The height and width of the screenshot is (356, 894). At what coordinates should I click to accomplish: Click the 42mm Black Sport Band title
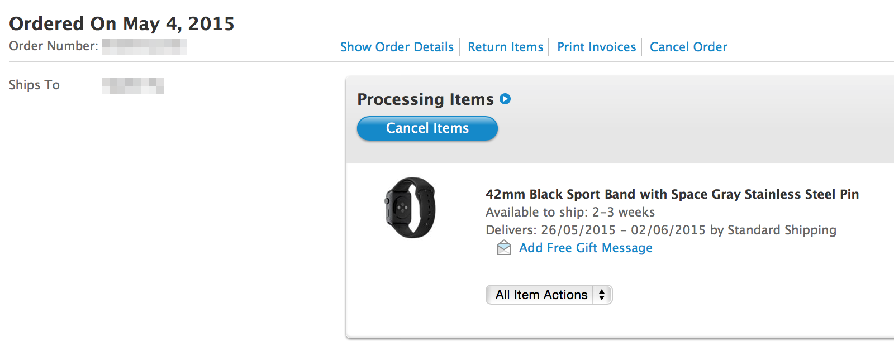point(672,194)
